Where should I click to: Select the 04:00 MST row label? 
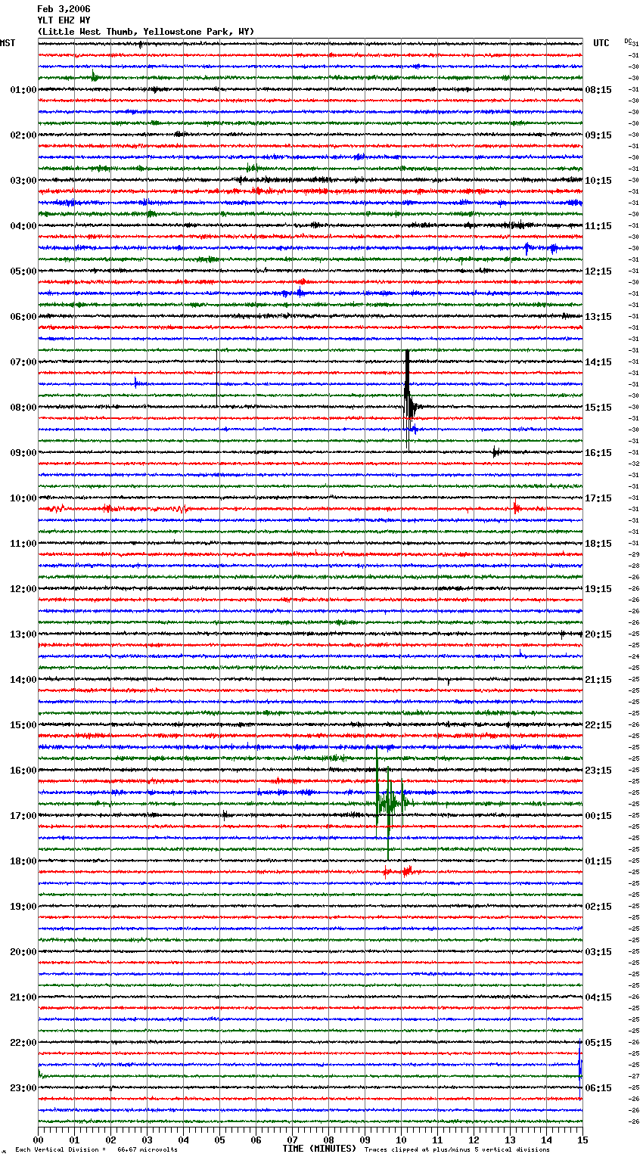click(x=23, y=226)
